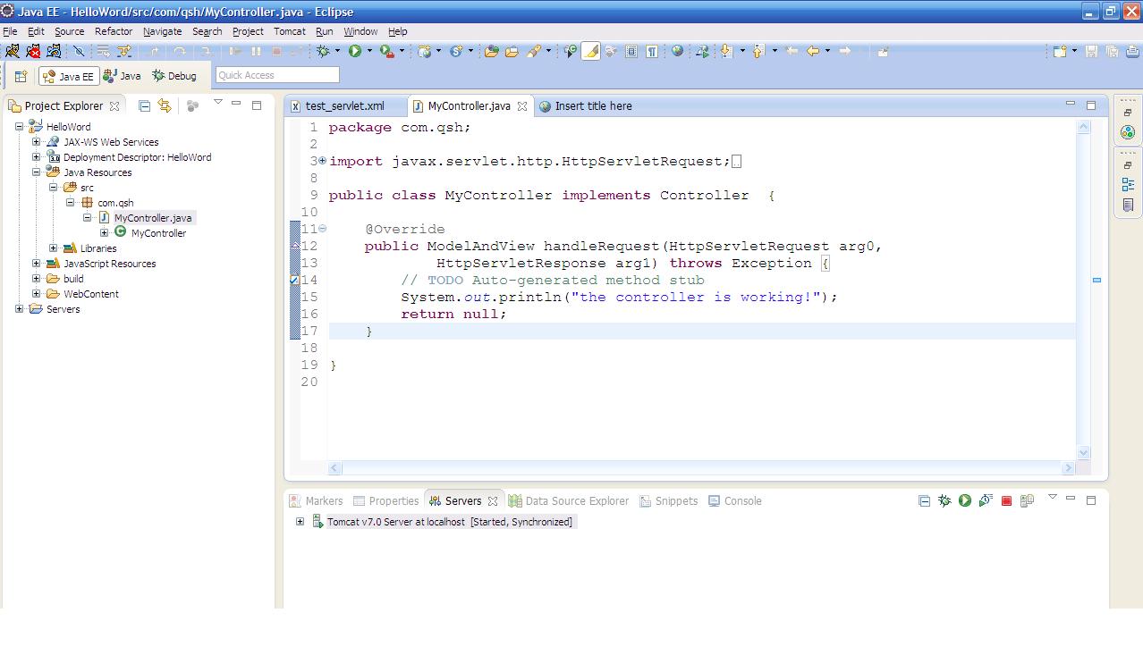Open the Window menu
This screenshot has height=655, width=1143.
[x=360, y=31]
